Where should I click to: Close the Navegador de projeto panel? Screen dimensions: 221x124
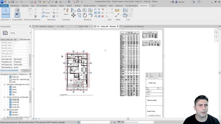pyautogui.click(x=30, y=74)
